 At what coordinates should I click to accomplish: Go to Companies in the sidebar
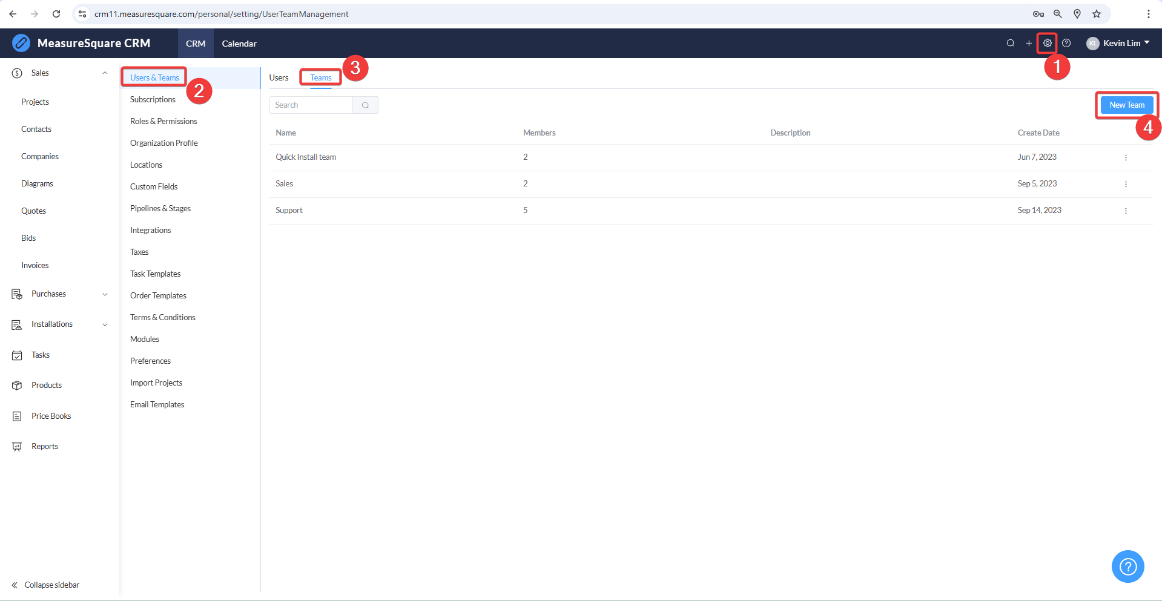[40, 156]
